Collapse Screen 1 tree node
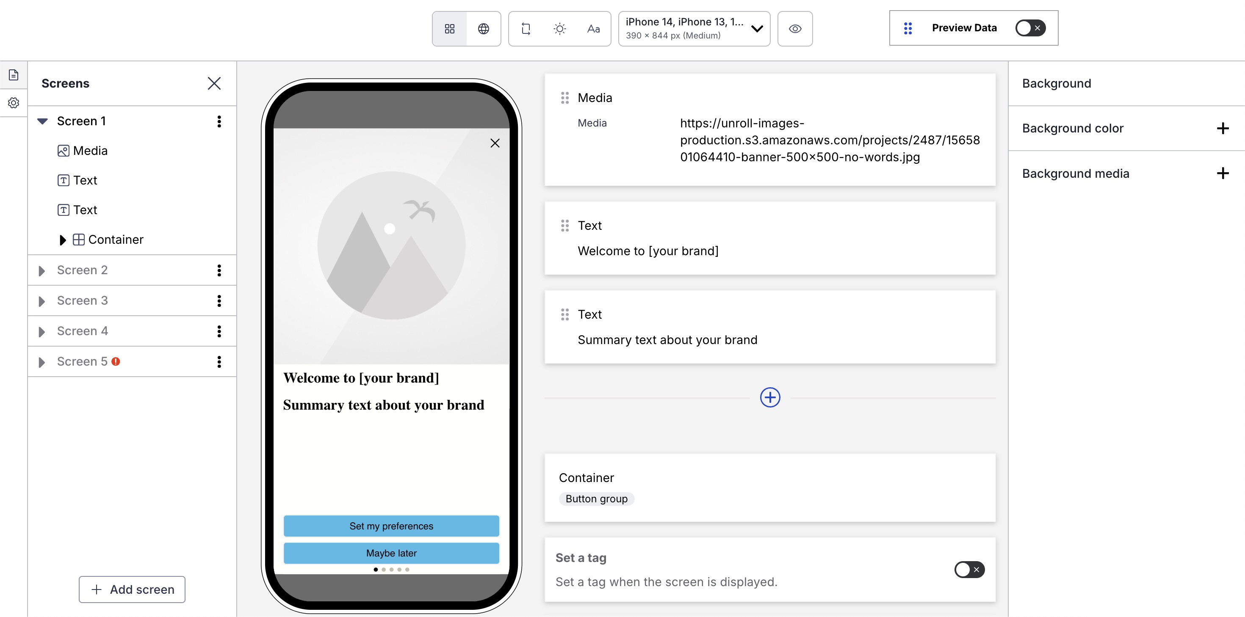Viewport: 1245px width, 617px height. click(42, 121)
